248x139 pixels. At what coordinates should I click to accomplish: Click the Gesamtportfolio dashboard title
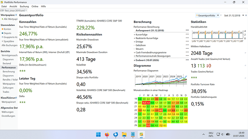pyautogui.click(x=31, y=15)
